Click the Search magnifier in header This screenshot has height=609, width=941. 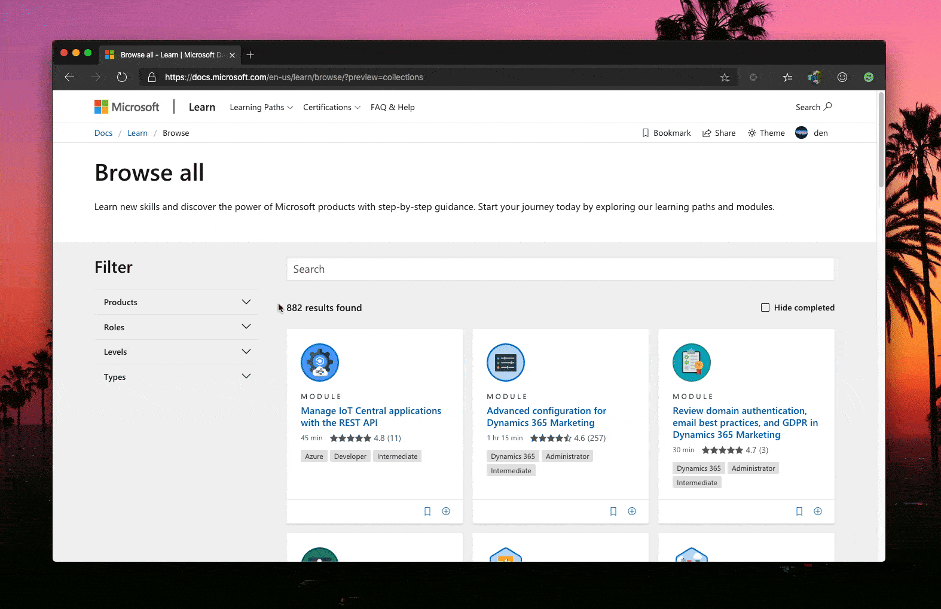point(814,107)
